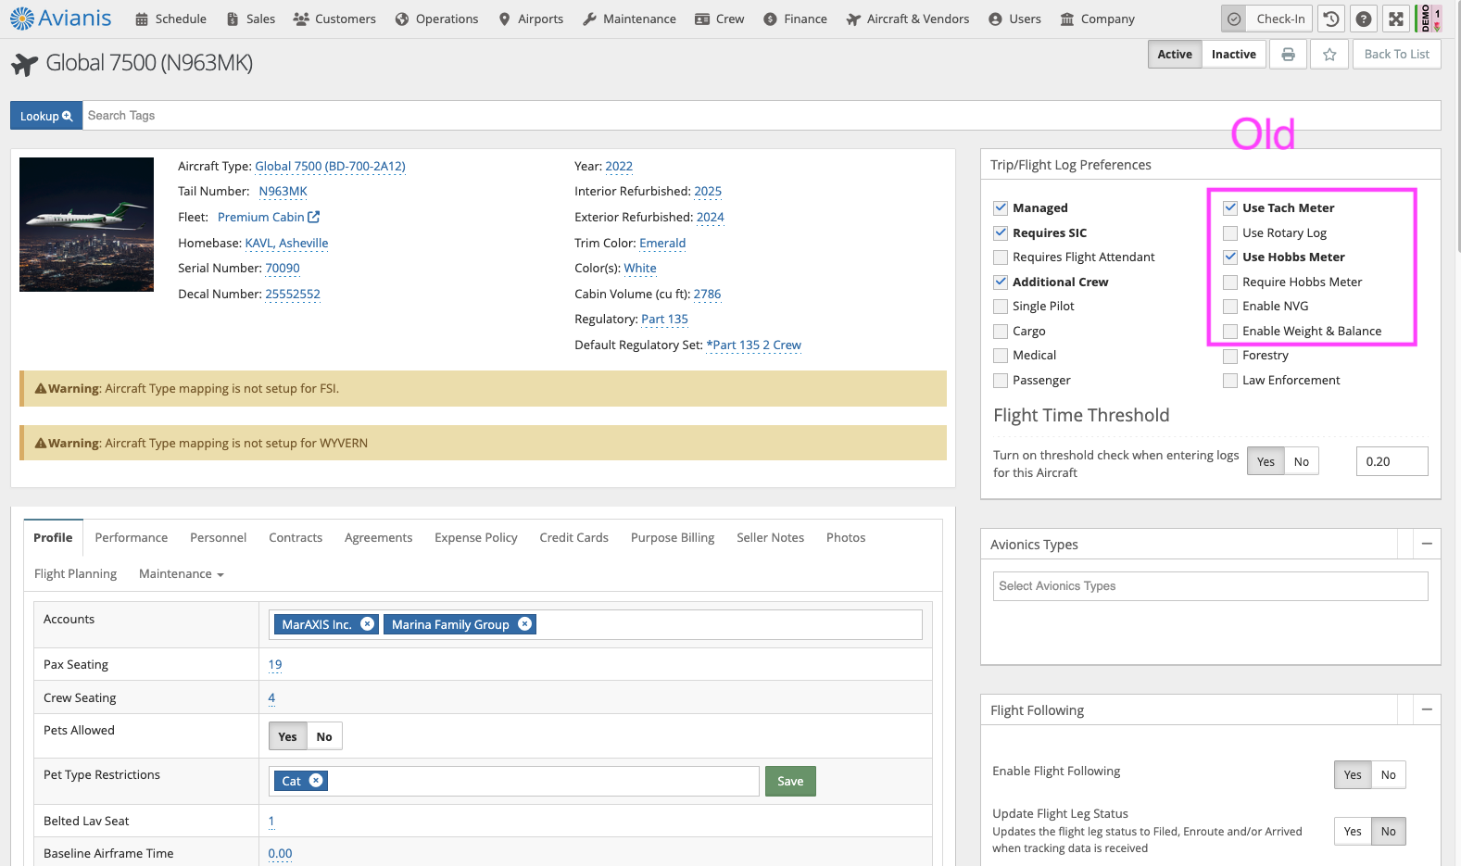Save the pet type restrictions
The height and width of the screenshot is (866, 1461).
pyautogui.click(x=790, y=782)
